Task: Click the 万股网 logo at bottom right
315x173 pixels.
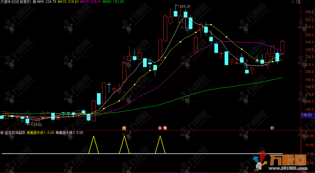Action: point(284,162)
